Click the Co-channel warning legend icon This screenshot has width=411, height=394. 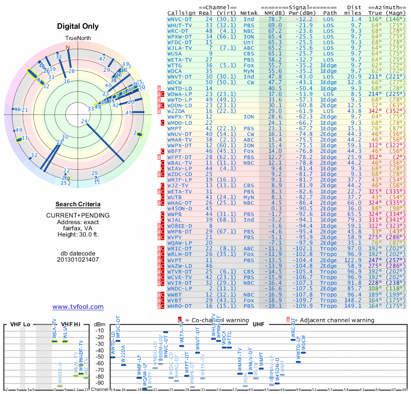(x=180, y=320)
